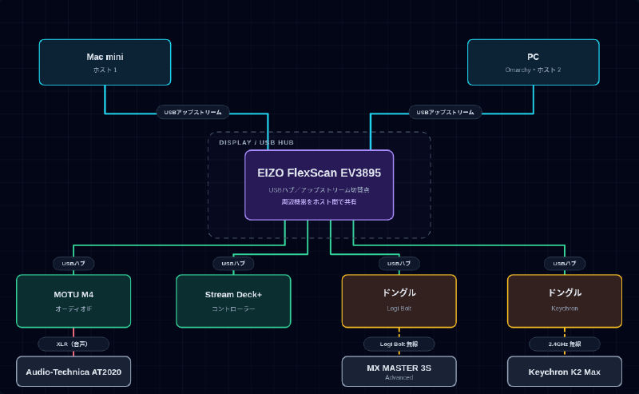Image resolution: width=639 pixels, height=394 pixels.
Task: Click the USBハブ label above Stream Deck+
Action: (x=233, y=264)
